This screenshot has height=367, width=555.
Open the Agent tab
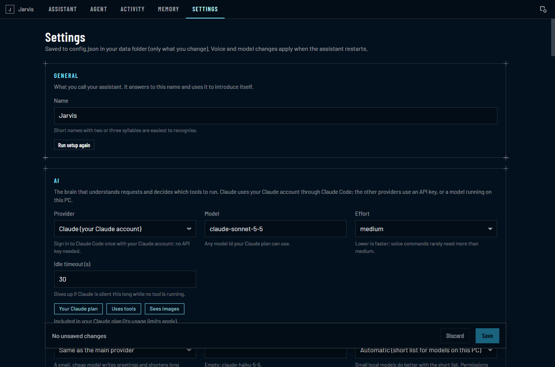[98, 9]
